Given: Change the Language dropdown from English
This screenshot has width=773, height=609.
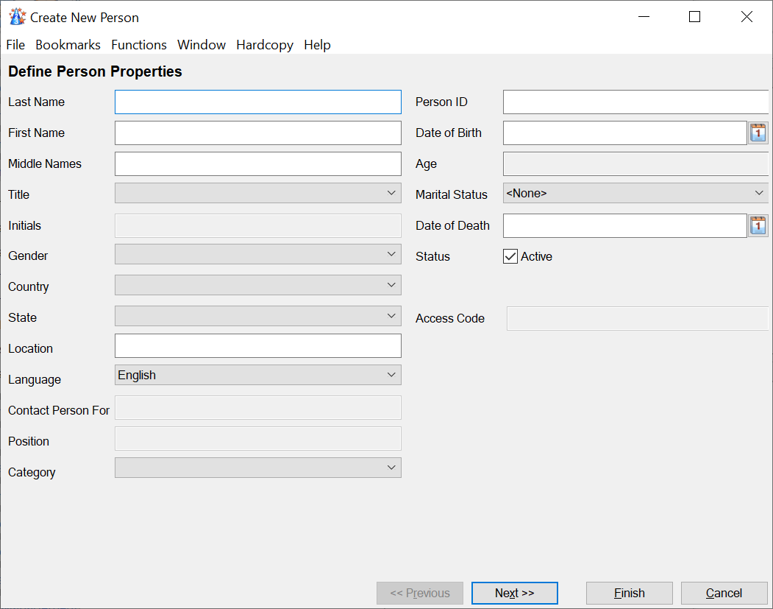Looking at the screenshot, I should click(x=257, y=376).
